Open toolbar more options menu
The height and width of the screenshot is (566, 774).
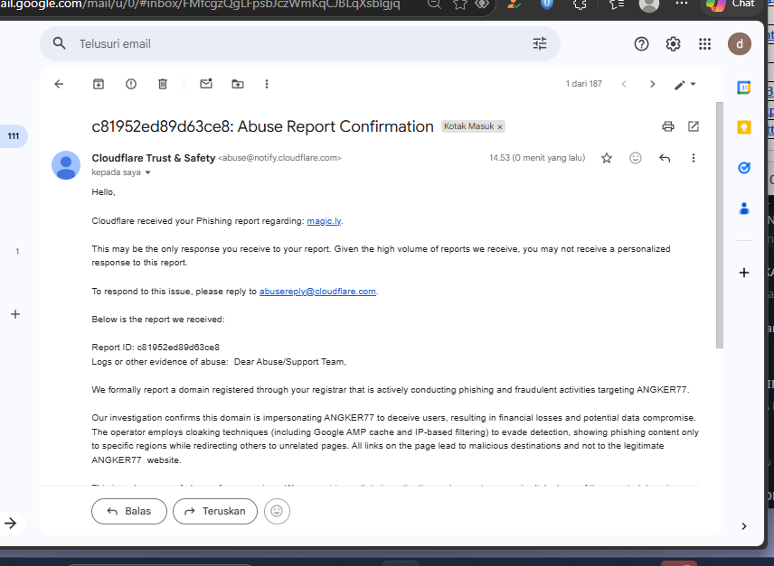point(267,84)
